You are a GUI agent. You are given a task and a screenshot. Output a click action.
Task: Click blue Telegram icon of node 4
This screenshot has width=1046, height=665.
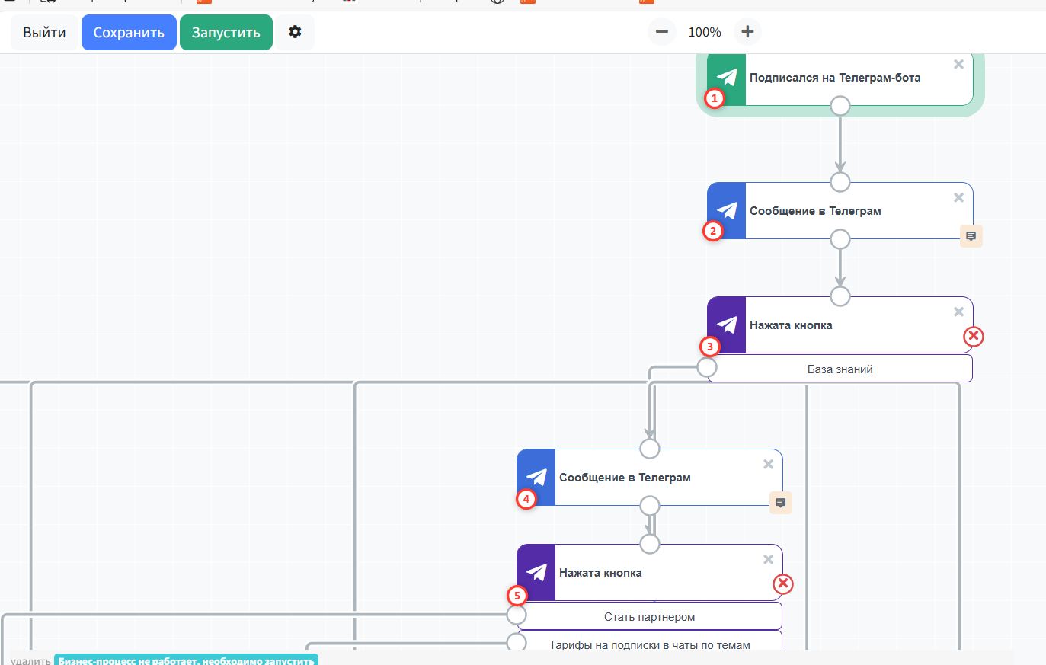536,477
